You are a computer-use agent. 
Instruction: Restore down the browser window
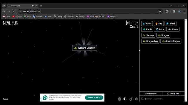click(177, 6)
